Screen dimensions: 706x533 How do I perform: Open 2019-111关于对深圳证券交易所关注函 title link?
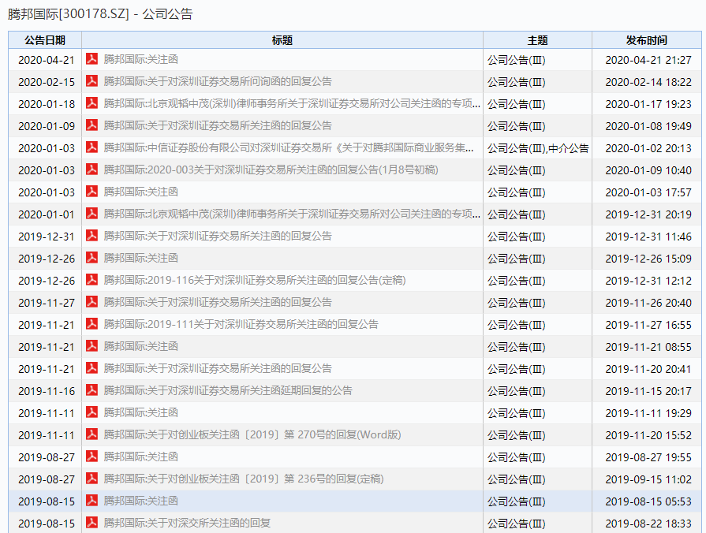[241, 324]
